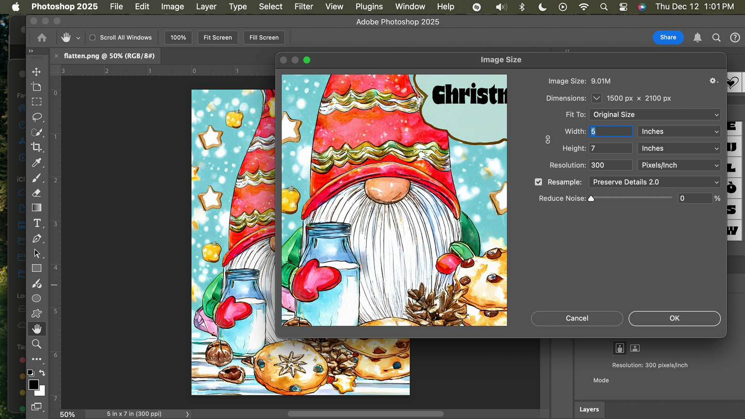The image size is (745, 419).
Task: Select the Type tool
Action: coord(37,223)
